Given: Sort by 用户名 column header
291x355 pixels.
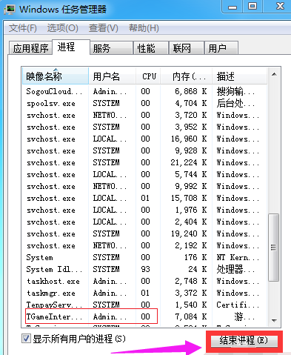Looking at the screenshot, I should coord(112,76).
